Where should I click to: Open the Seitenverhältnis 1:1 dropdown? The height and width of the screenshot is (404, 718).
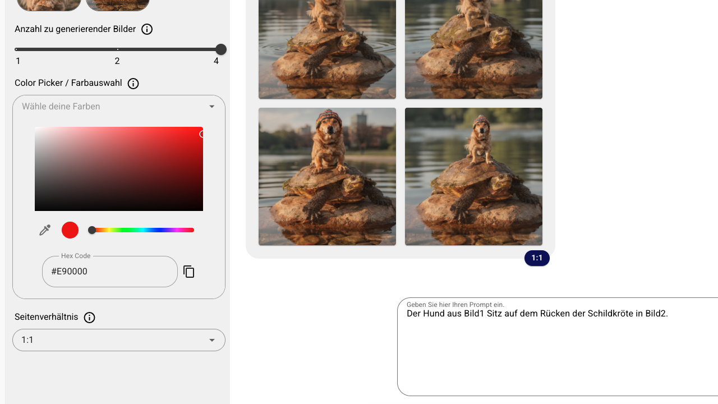point(119,340)
